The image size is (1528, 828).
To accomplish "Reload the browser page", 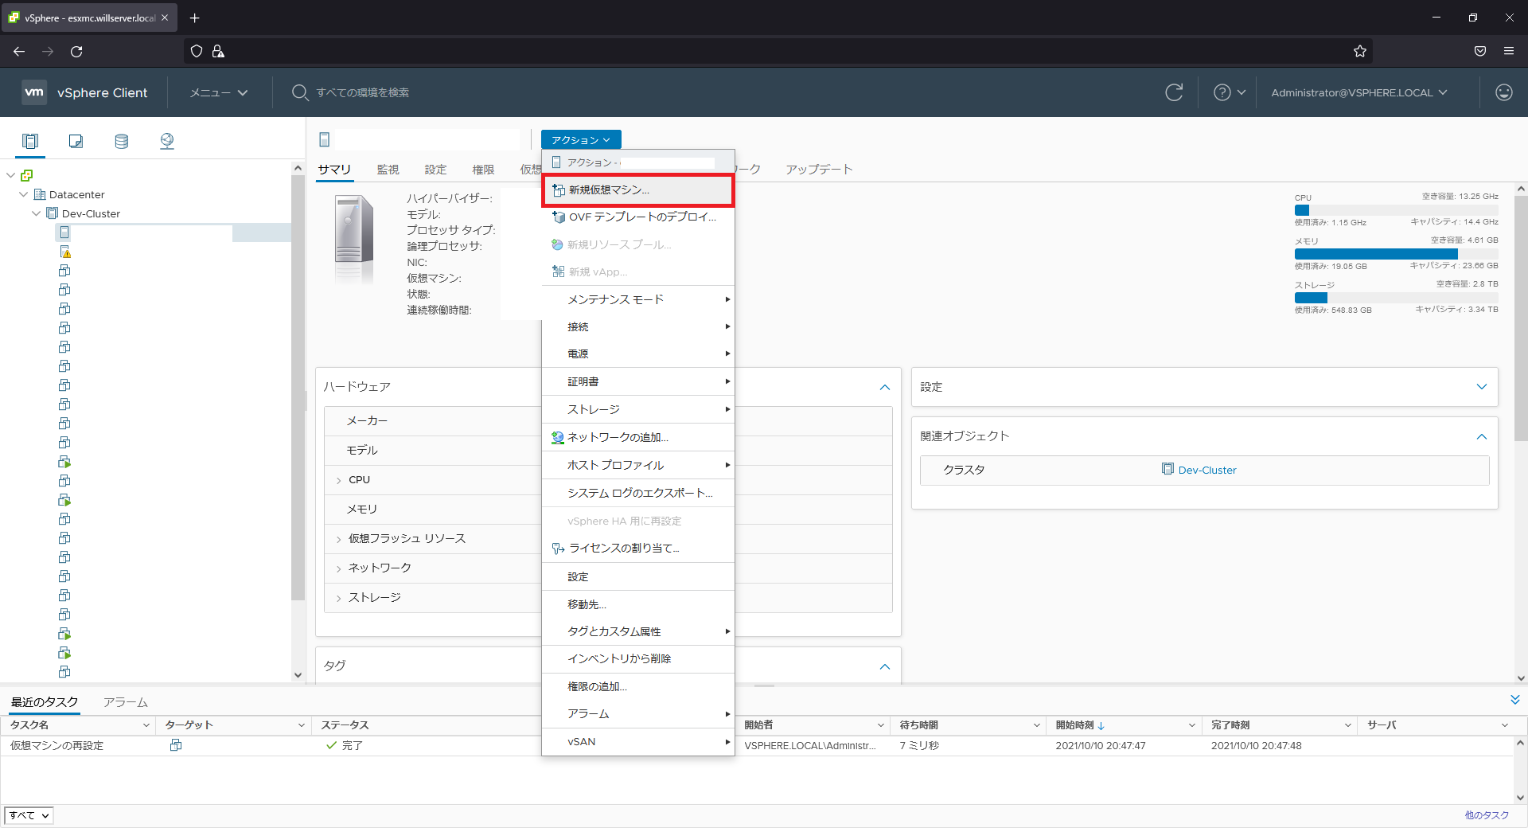I will click(76, 51).
